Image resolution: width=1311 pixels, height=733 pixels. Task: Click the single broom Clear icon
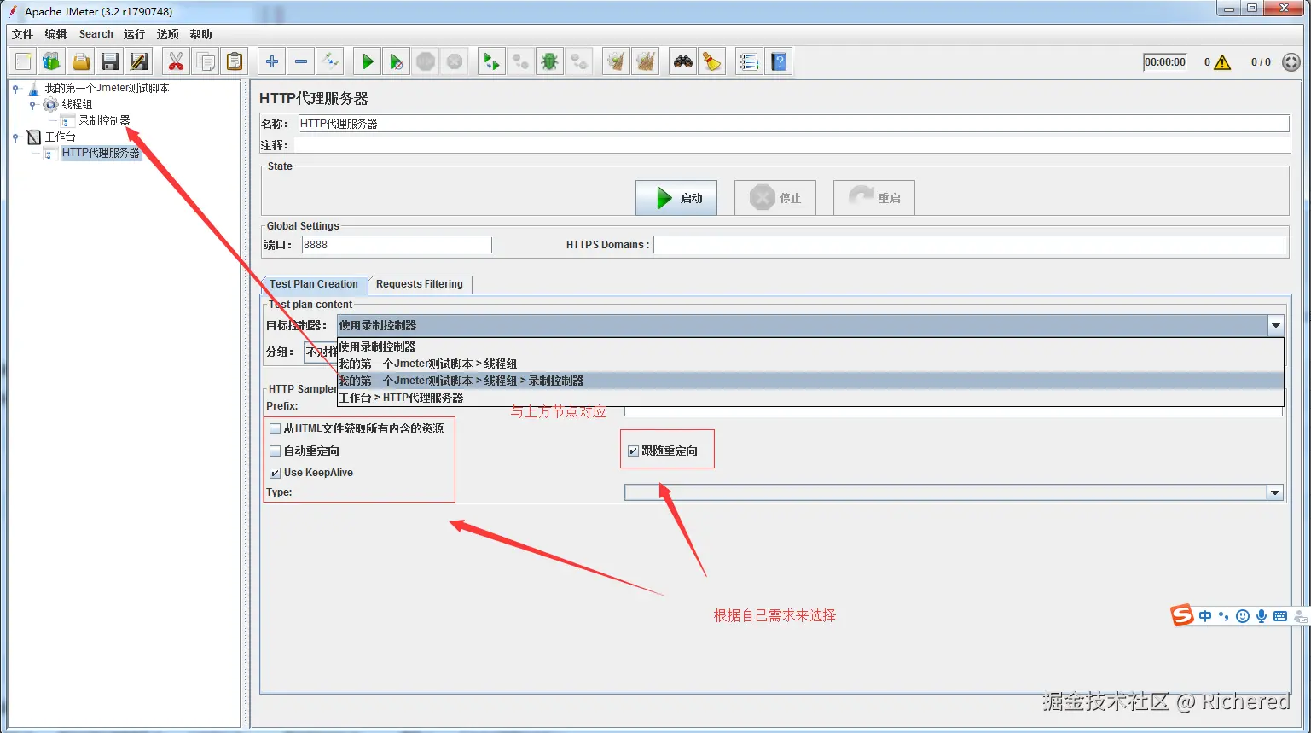616,61
